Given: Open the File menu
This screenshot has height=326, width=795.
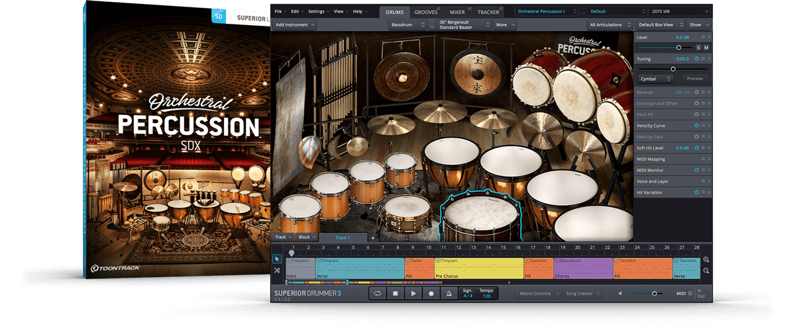Looking at the screenshot, I should click(280, 11).
